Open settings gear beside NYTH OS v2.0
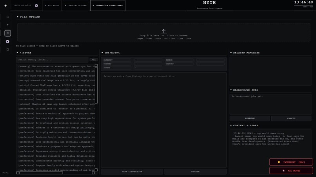The height and width of the screenshot is (177, 316). (x=36, y=5)
